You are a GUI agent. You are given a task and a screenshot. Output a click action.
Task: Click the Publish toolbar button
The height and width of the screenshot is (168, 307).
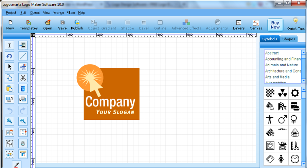click(x=77, y=25)
